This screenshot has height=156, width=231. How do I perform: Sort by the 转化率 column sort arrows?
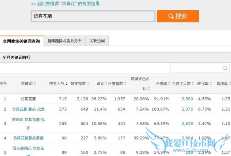(x=211, y=84)
